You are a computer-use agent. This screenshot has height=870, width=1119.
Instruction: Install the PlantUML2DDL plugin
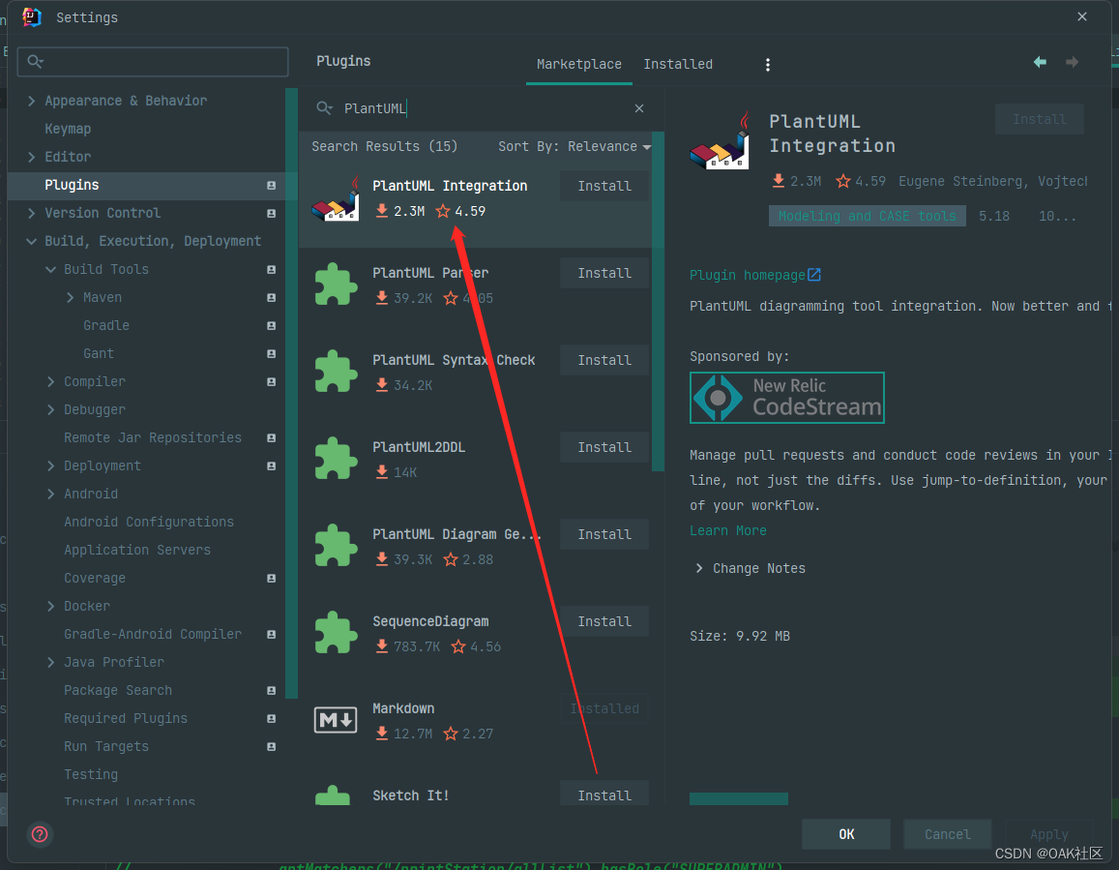604,448
